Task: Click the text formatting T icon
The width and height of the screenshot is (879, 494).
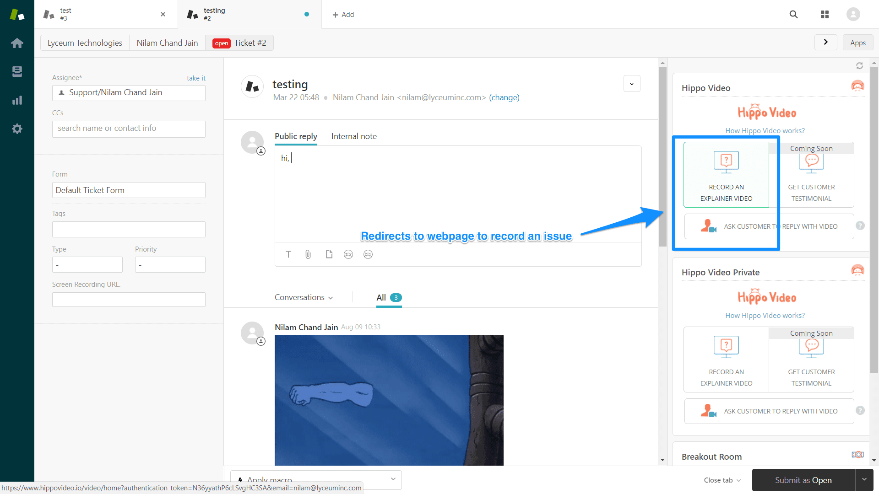Action: [x=288, y=254]
